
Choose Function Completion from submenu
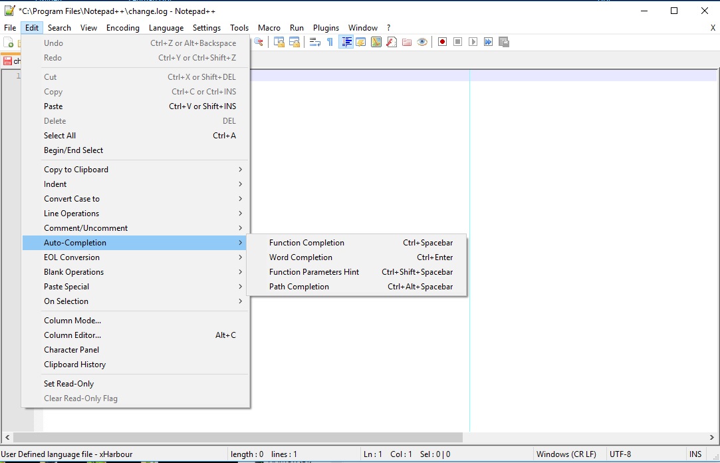point(356,243)
